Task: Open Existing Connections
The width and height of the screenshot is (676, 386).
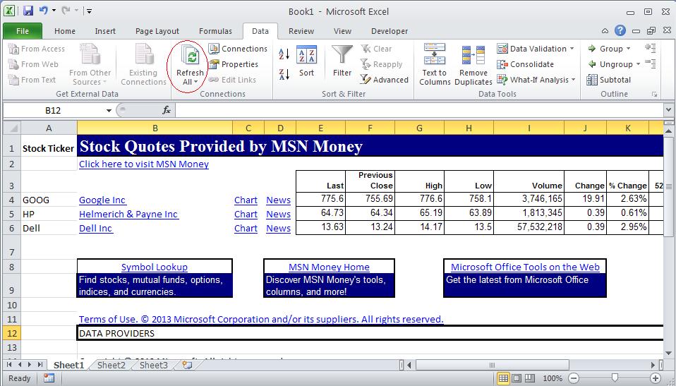Action: point(143,65)
